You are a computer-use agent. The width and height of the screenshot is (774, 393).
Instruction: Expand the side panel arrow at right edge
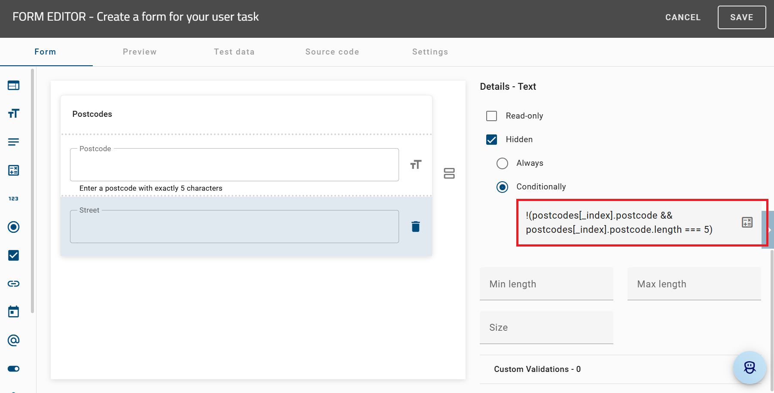point(768,230)
